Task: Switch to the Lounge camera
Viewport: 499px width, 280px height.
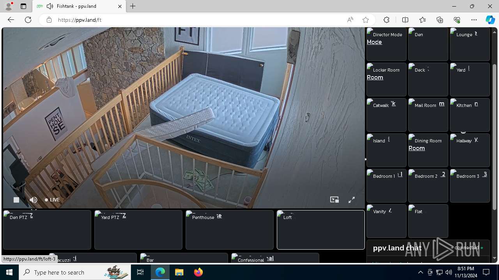Action: [x=470, y=44]
